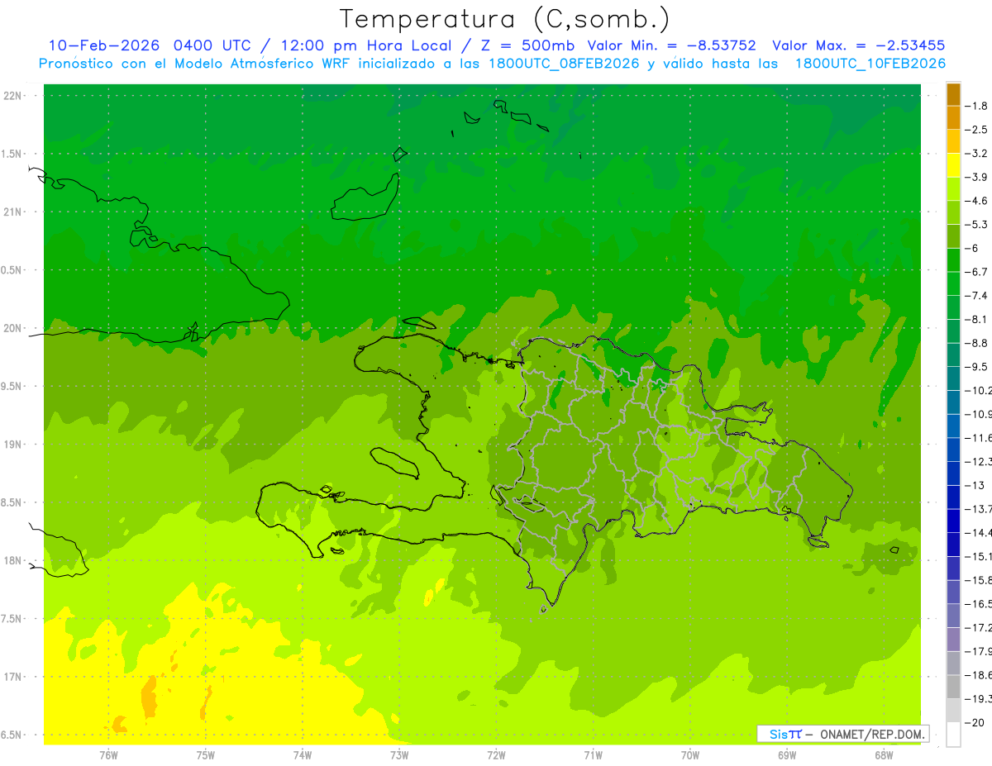The image size is (992, 766).
Task: Click the '76W' longitude label
Action: pos(108,754)
